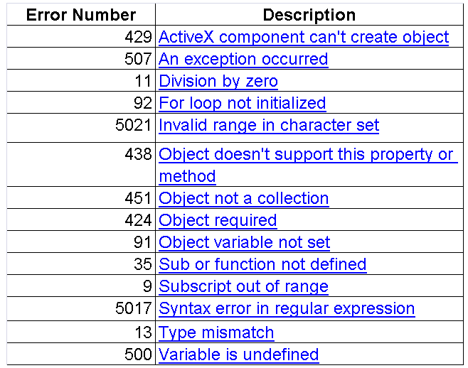
Task: Open "Invalid range in character set" link
Action: [269, 125]
